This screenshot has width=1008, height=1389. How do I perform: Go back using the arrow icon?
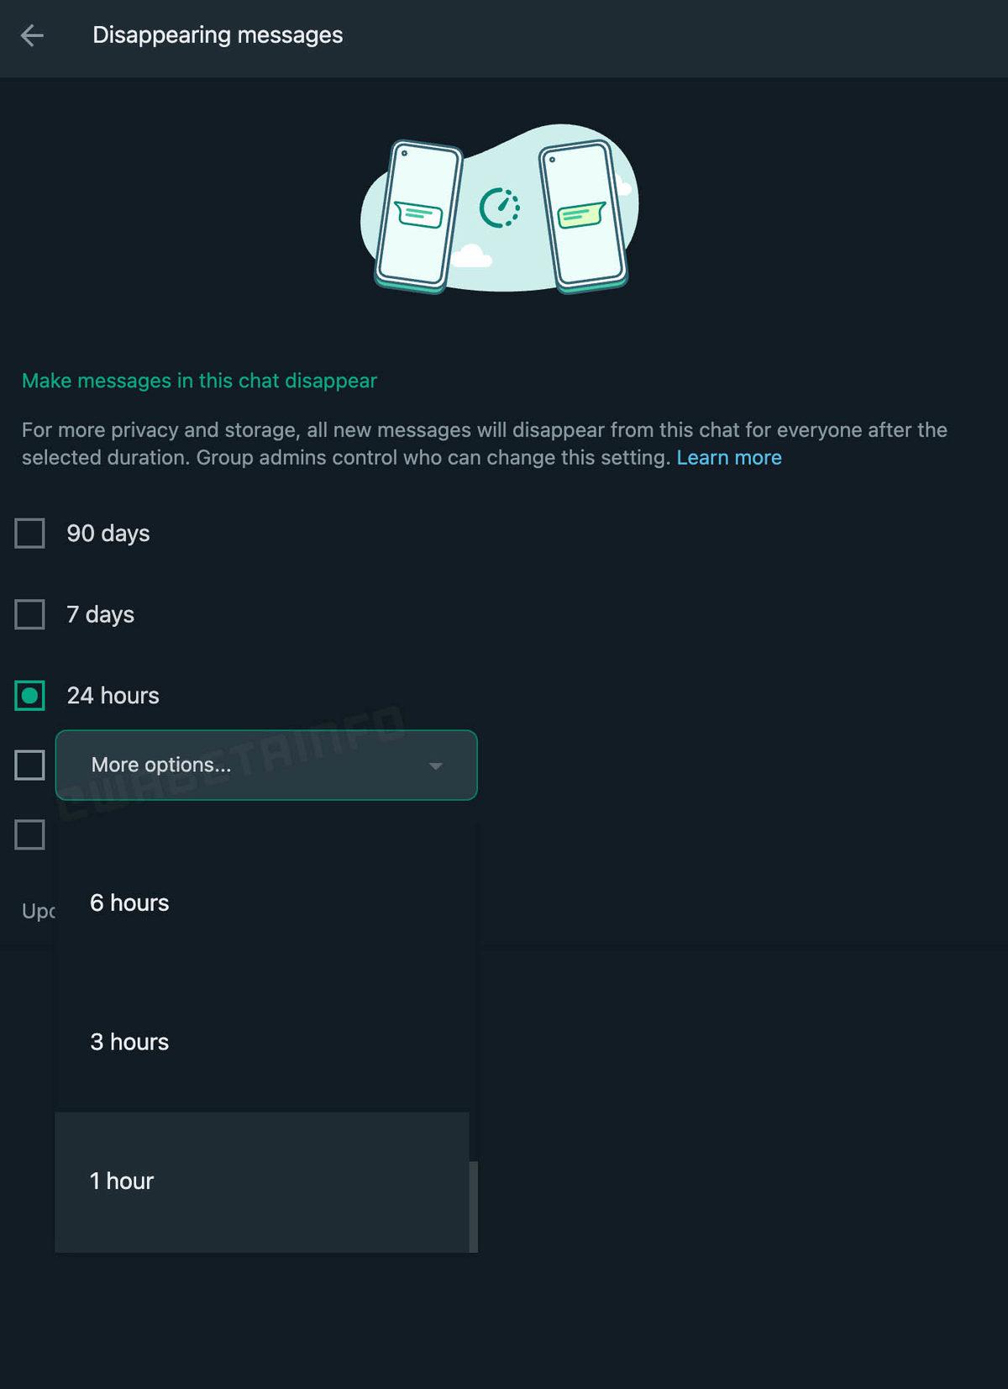(32, 35)
